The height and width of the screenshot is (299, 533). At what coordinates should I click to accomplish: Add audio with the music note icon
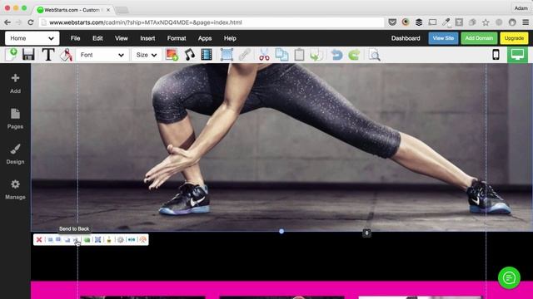(x=190, y=55)
